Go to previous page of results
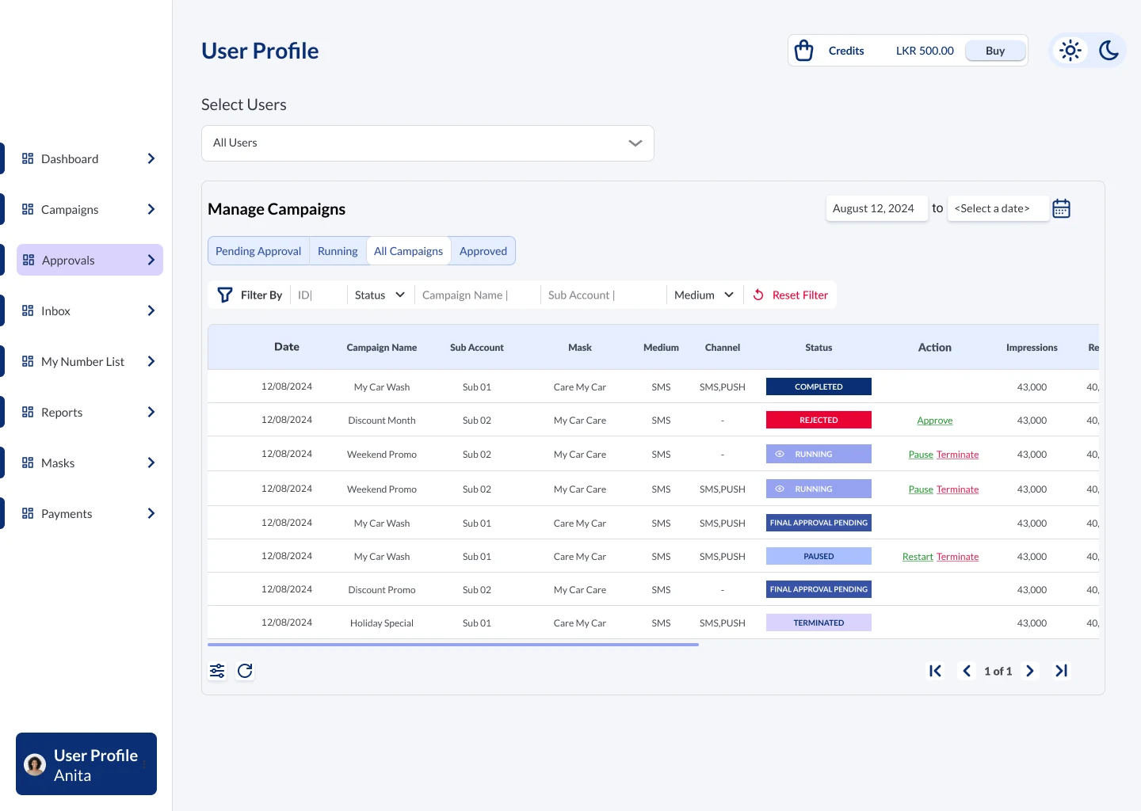This screenshot has height=811, width=1141. pyautogui.click(x=966, y=671)
